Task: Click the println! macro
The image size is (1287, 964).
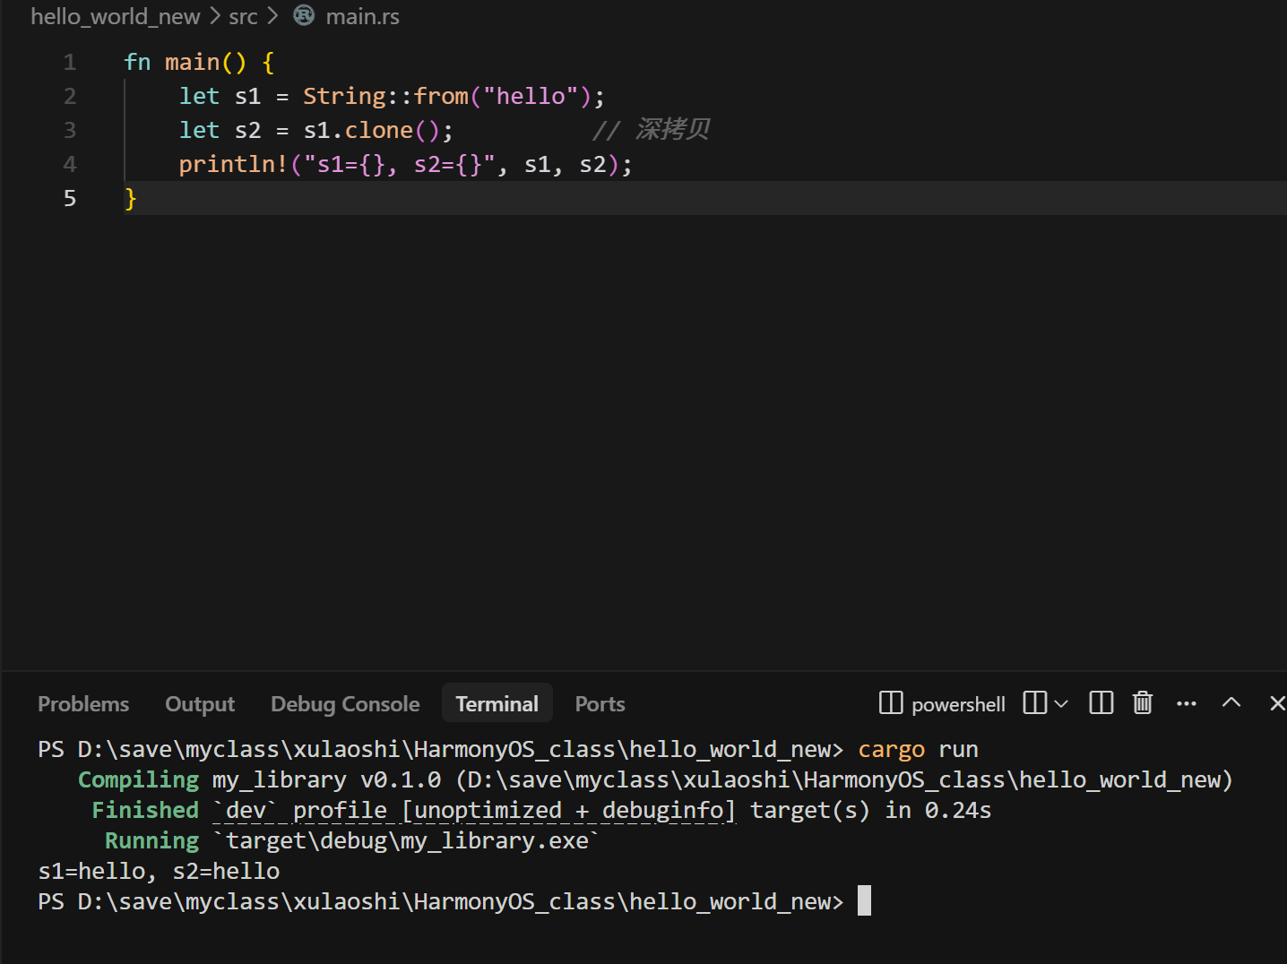Action: click(x=233, y=164)
